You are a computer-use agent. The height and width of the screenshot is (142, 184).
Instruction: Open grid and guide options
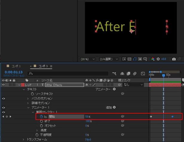[145, 59]
